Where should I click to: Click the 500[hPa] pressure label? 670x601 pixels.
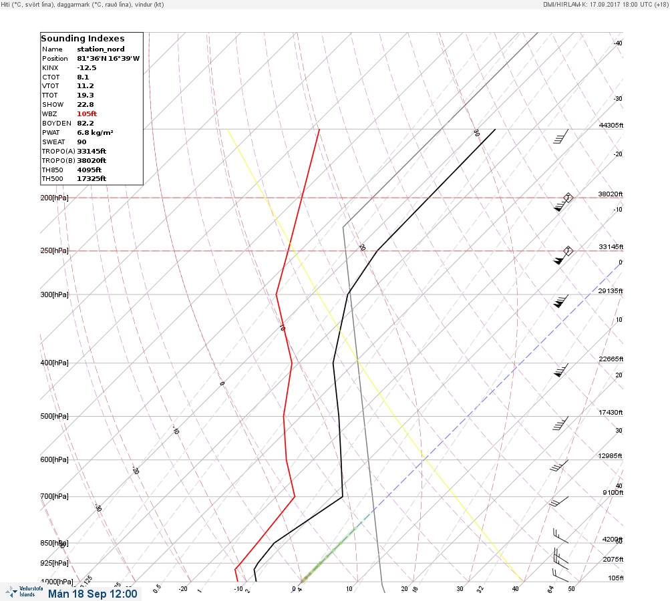point(54,416)
